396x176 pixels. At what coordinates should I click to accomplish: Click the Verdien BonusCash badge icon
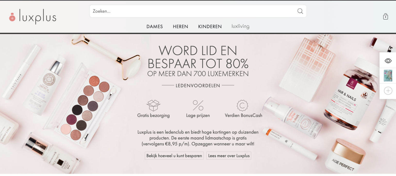pyautogui.click(x=242, y=105)
